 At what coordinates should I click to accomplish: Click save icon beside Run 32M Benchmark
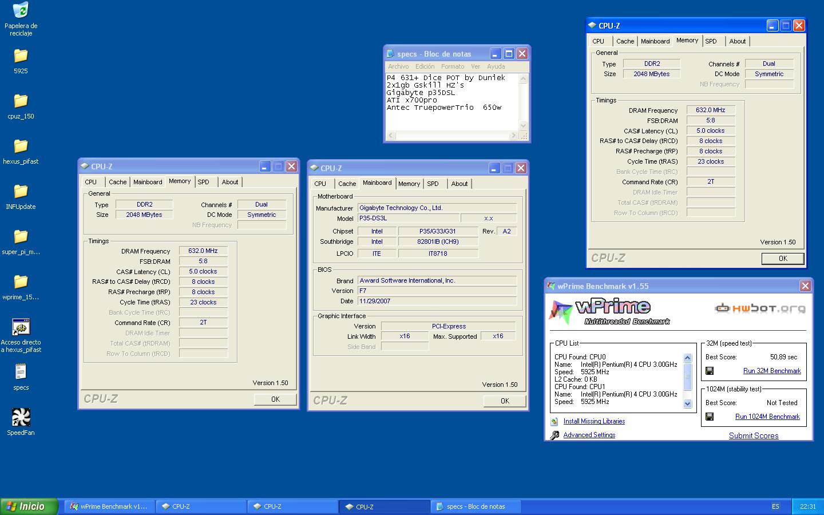click(x=710, y=371)
